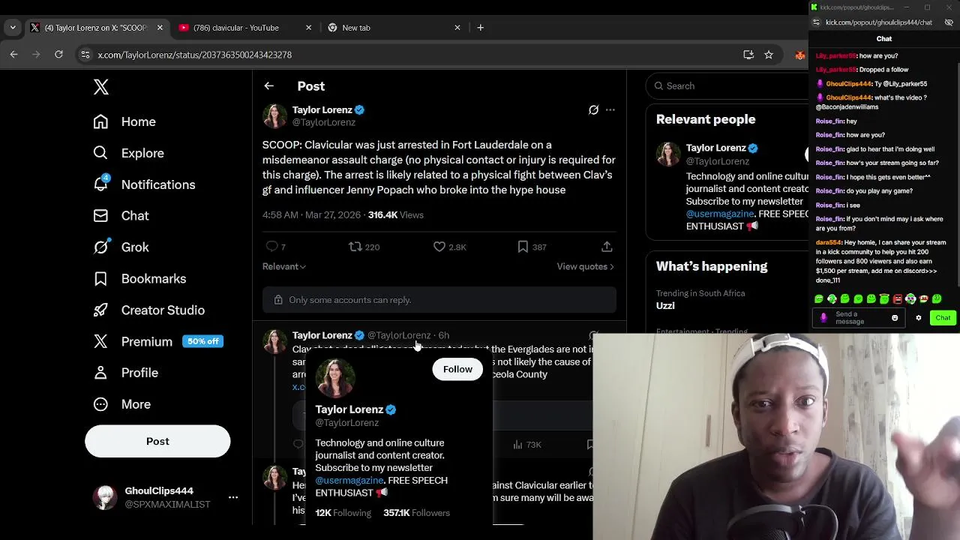Go back using the Post back arrow

269,86
